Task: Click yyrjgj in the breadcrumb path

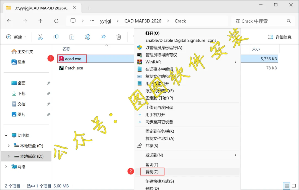Action: pyautogui.click(x=105, y=21)
